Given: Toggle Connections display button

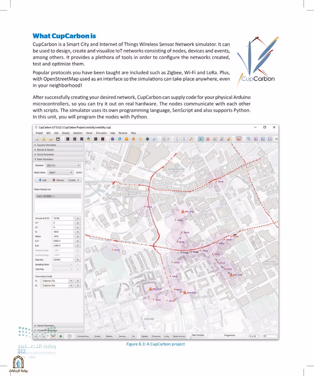Looking at the screenshot, I should coord(83,336).
